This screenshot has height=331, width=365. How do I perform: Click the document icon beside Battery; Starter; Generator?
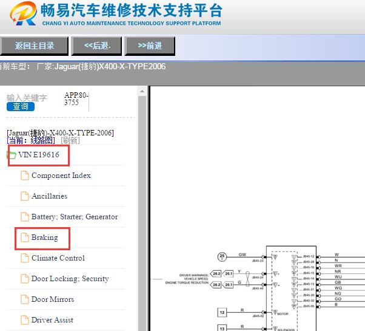pyautogui.click(x=25, y=217)
